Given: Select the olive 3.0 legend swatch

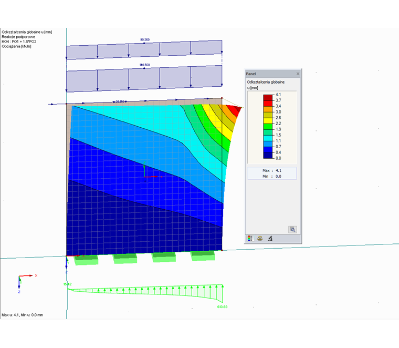Looking at the screenshot, I should pos(268,115).
